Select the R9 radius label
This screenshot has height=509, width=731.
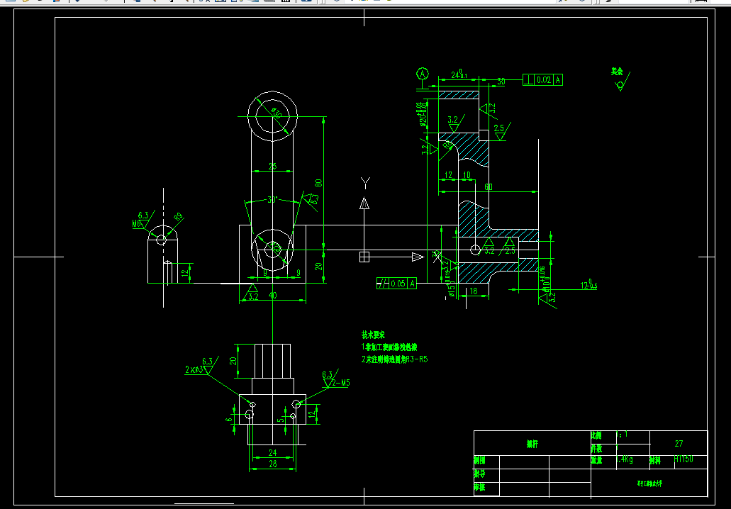point(179,217)
